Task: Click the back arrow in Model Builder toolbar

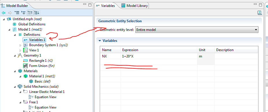Action: [x=3, y=13]
